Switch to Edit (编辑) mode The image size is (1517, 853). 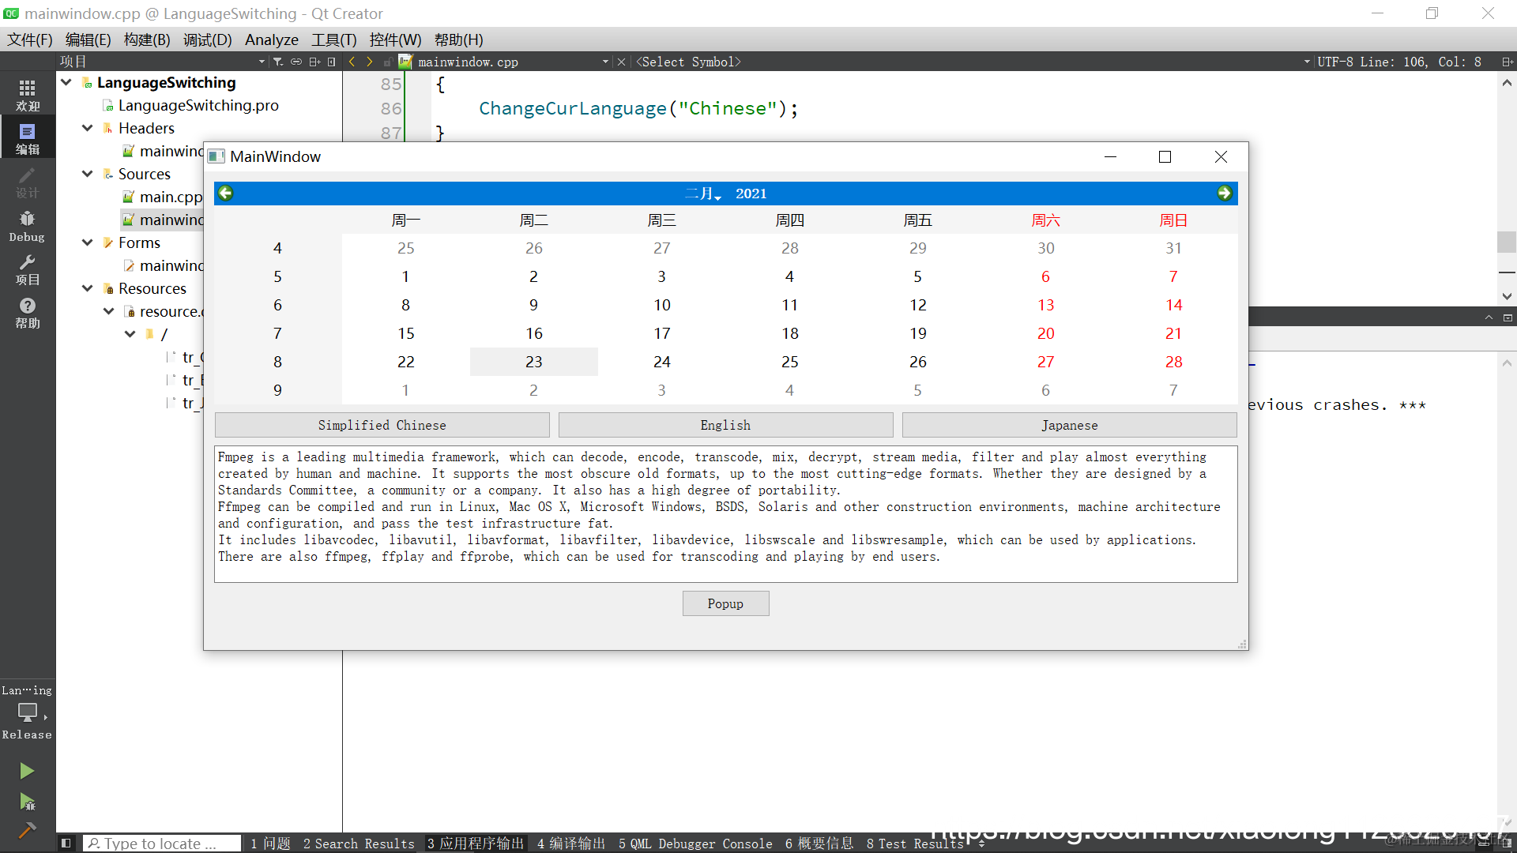28,138
